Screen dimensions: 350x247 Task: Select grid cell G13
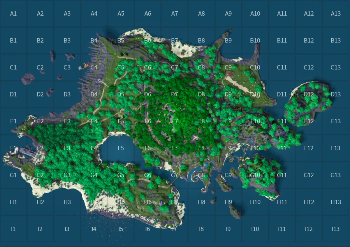point(336,175)
